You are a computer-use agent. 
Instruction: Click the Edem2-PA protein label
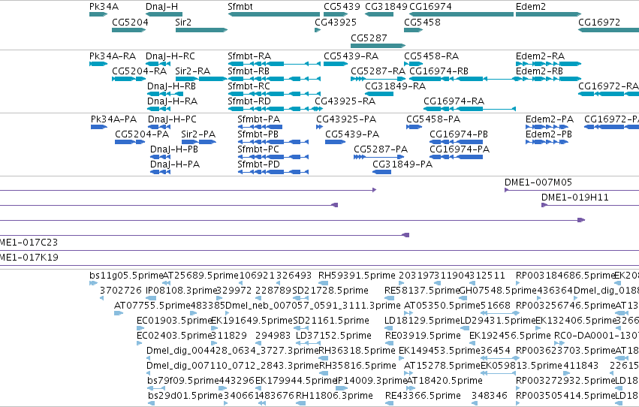point(550,119)
